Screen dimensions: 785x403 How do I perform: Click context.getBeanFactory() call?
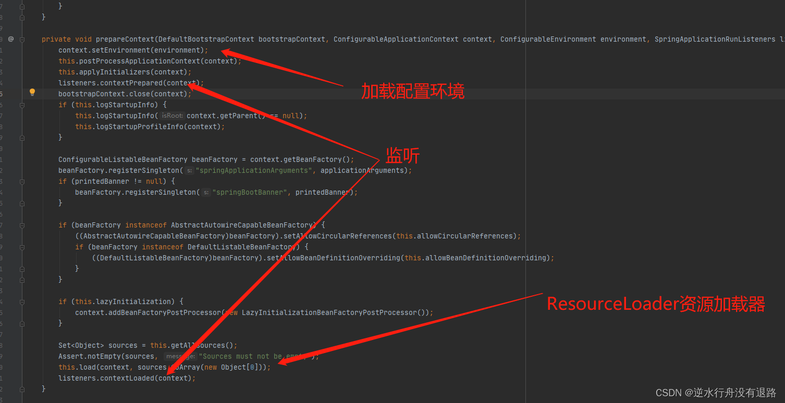point(300,159)
